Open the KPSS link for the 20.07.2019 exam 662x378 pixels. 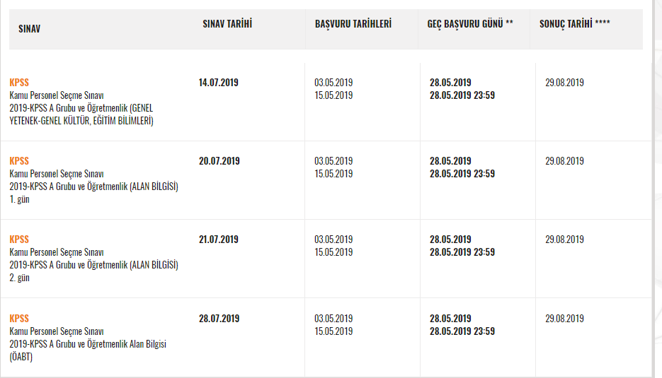[x=19, y=161]
